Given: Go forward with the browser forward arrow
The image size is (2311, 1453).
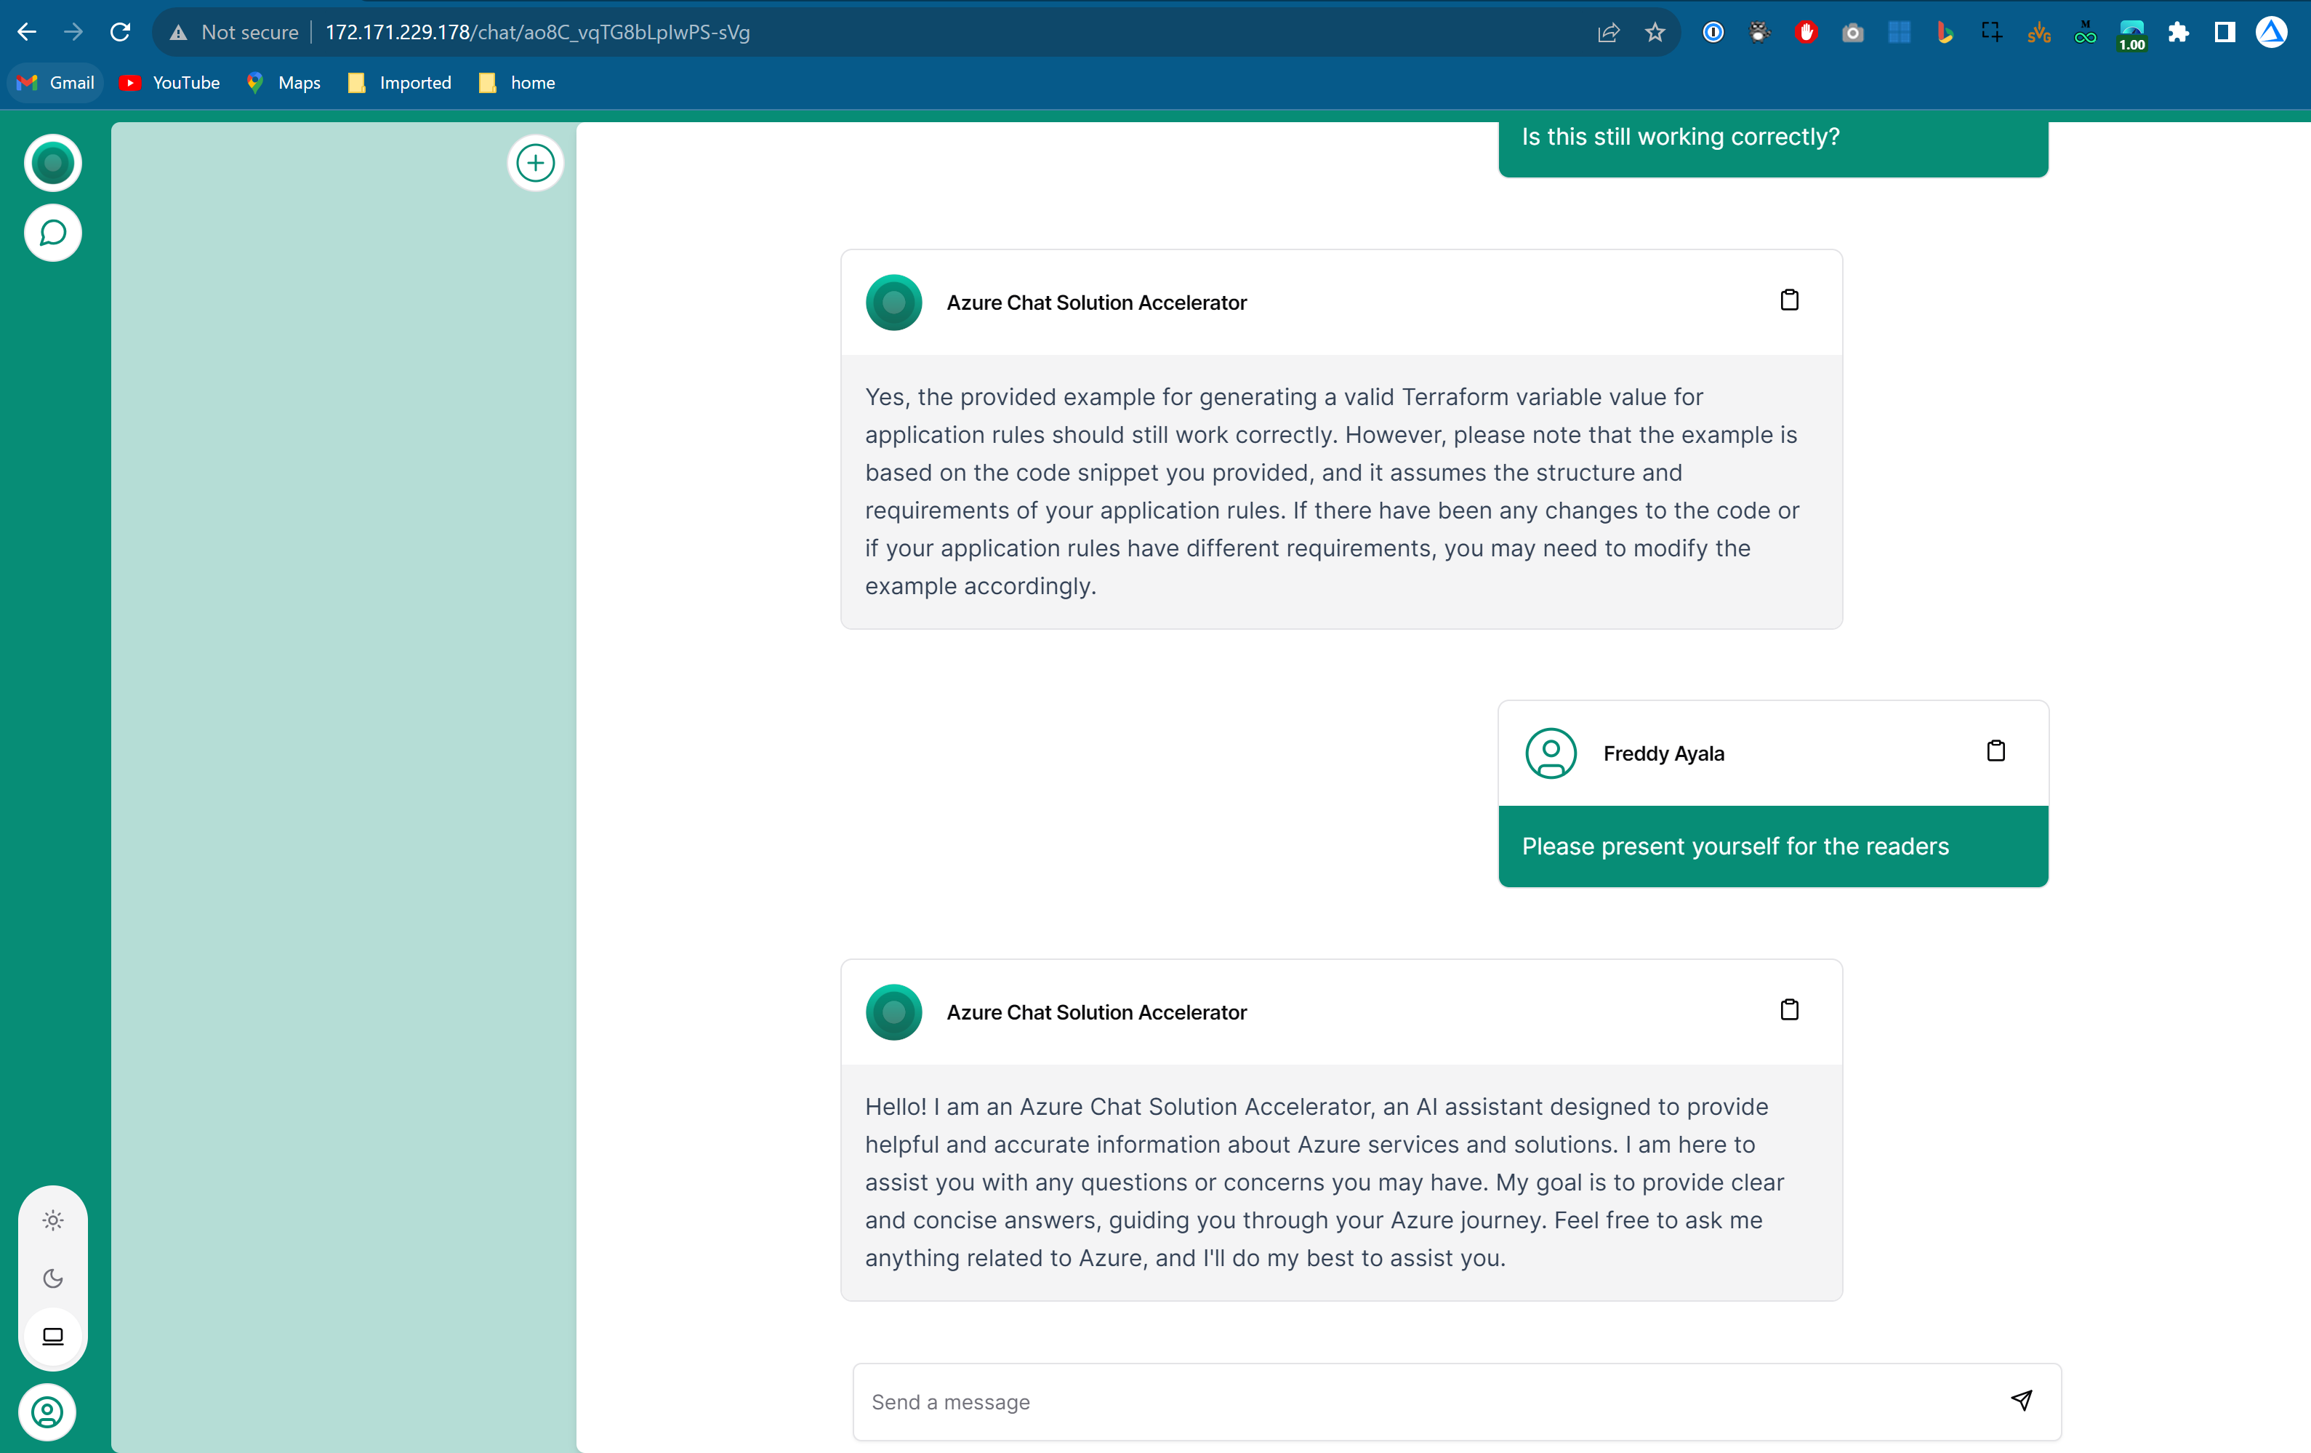Looking at the screenshot, I should pos(73,32).
